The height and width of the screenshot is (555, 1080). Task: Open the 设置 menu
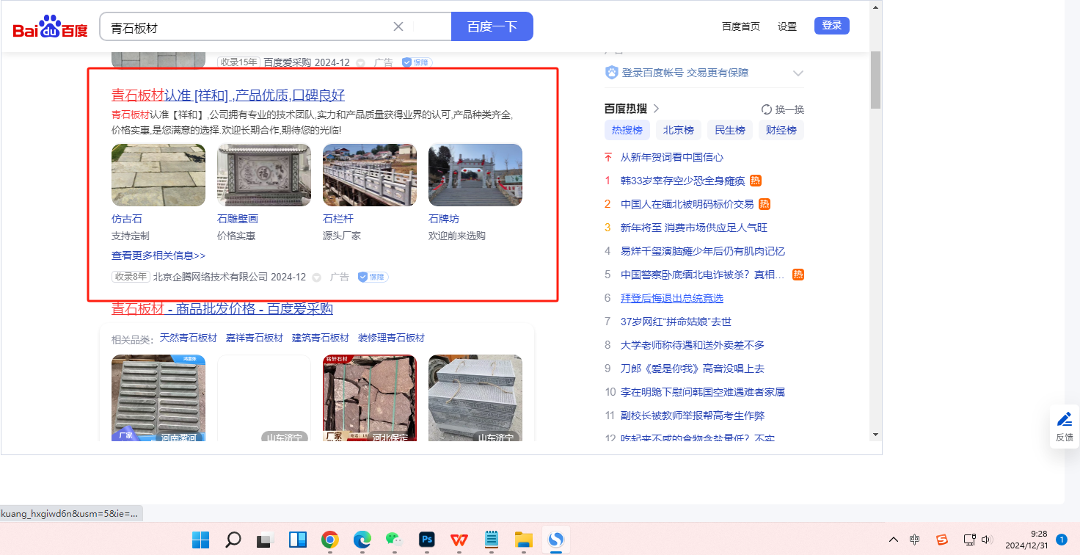point(787,26)
